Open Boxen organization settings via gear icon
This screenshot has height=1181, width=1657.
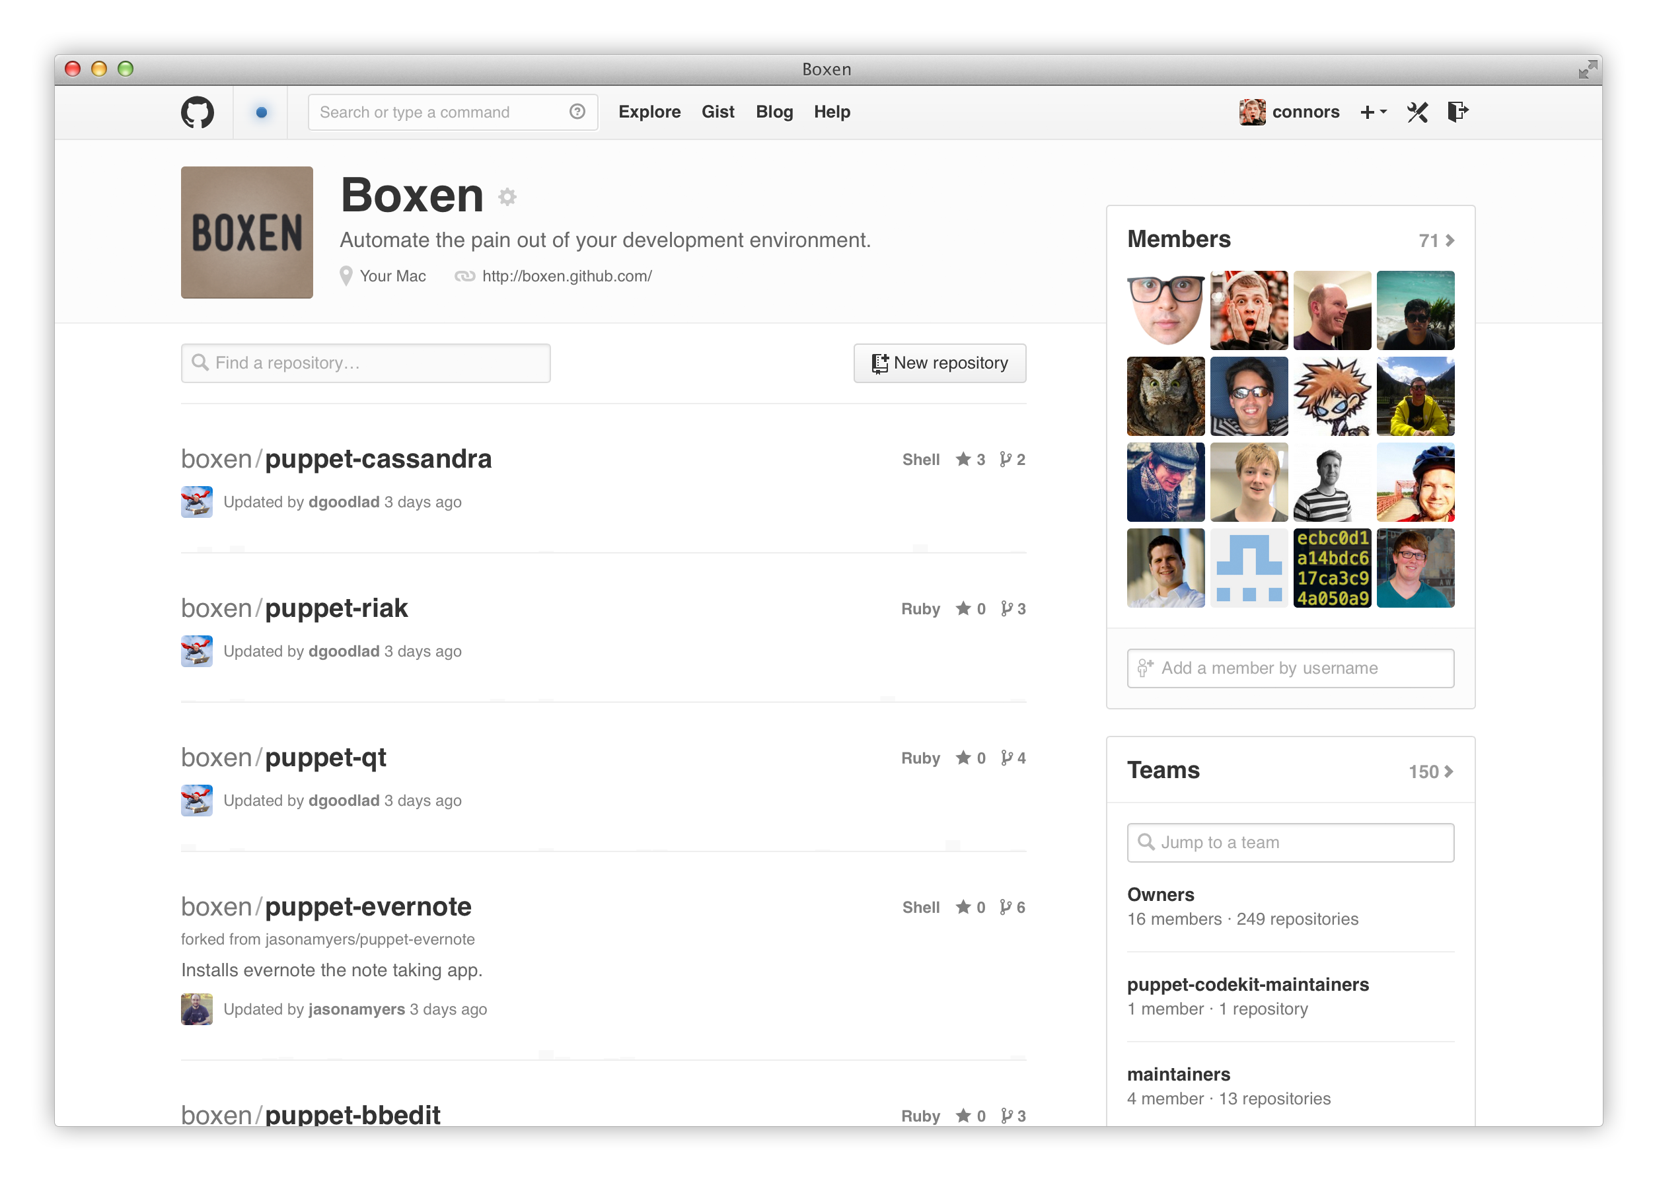point(507,196)
